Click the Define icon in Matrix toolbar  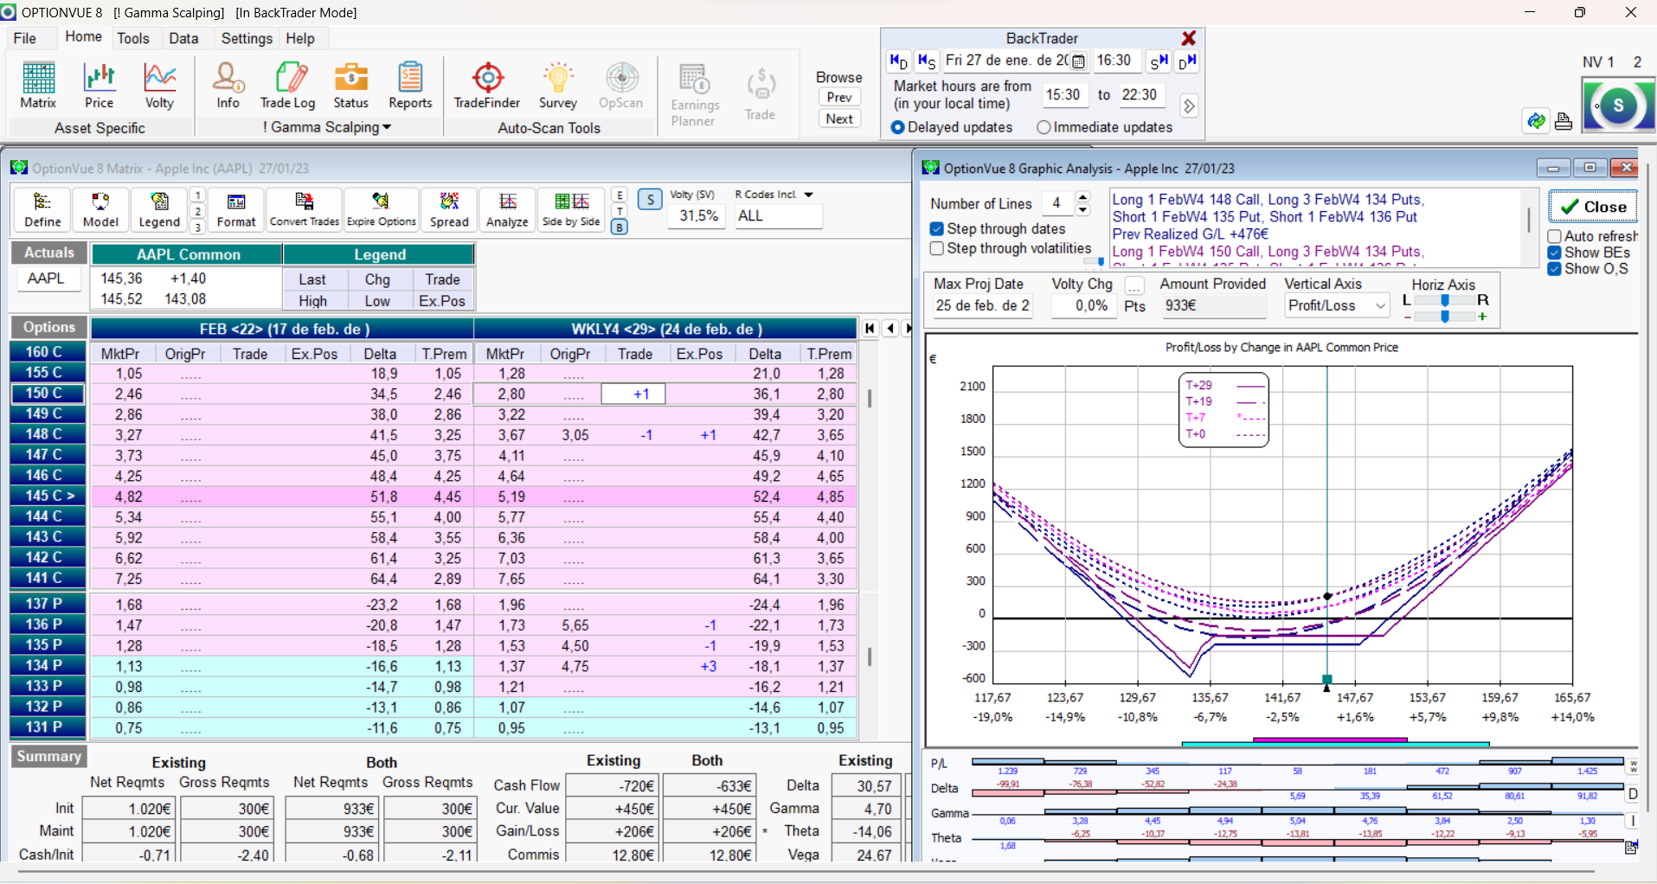(x=42, y=210)
